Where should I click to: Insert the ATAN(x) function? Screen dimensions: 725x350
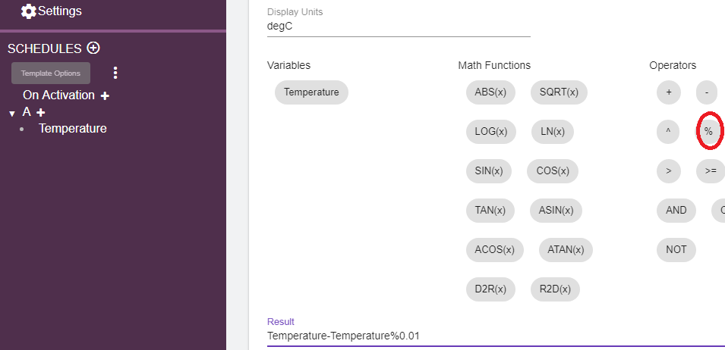click(565, 249)
